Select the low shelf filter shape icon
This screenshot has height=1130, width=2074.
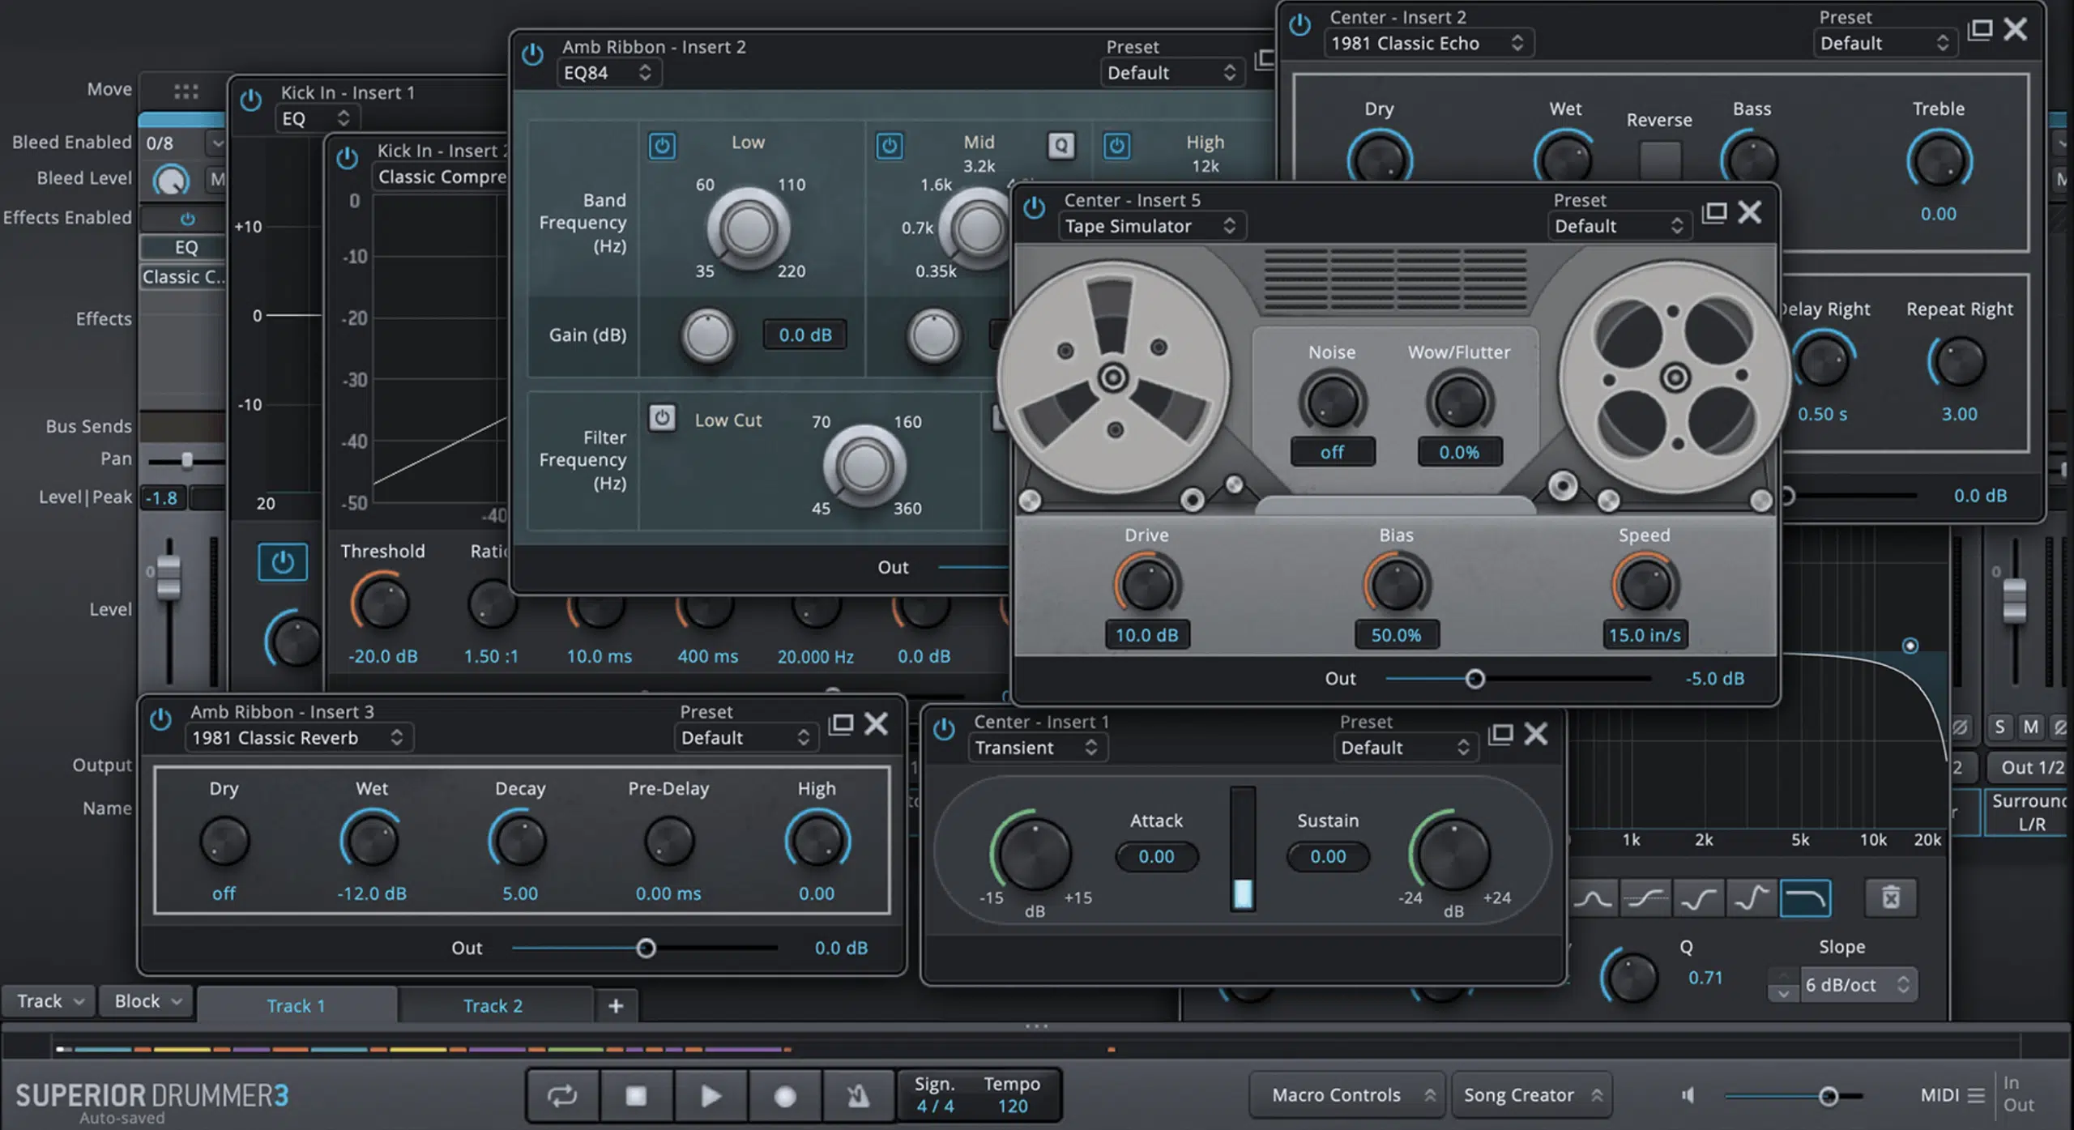click(x=1645, y=898)
